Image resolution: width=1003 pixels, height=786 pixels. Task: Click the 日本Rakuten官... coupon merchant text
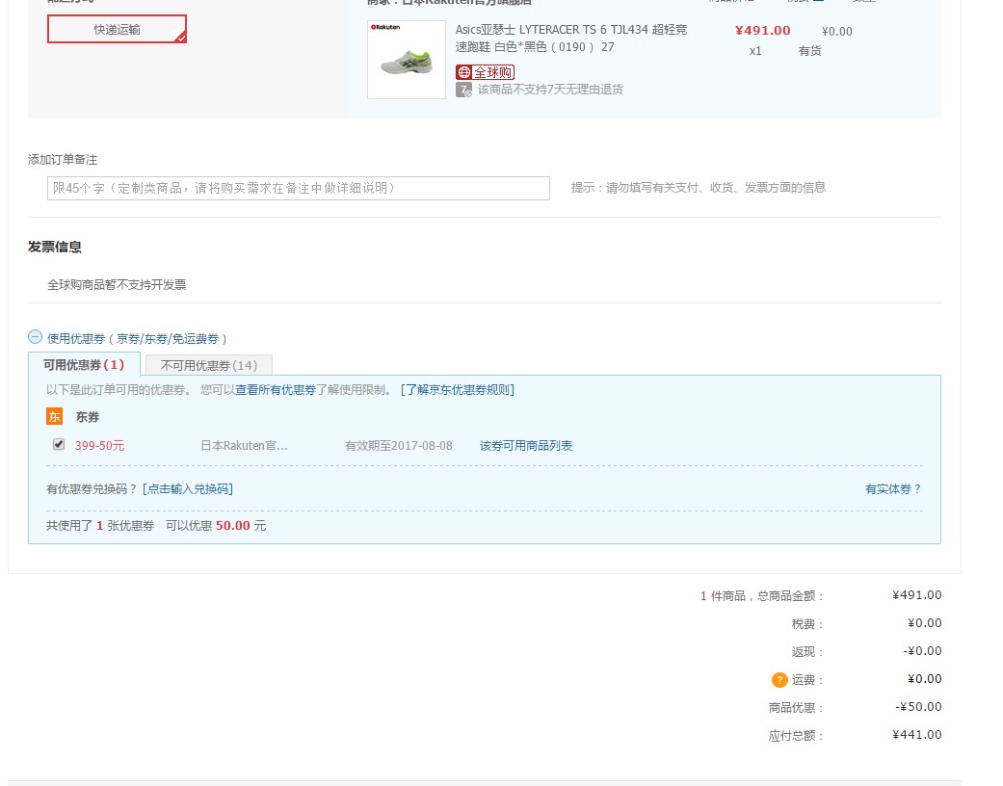tap(245, 446)
